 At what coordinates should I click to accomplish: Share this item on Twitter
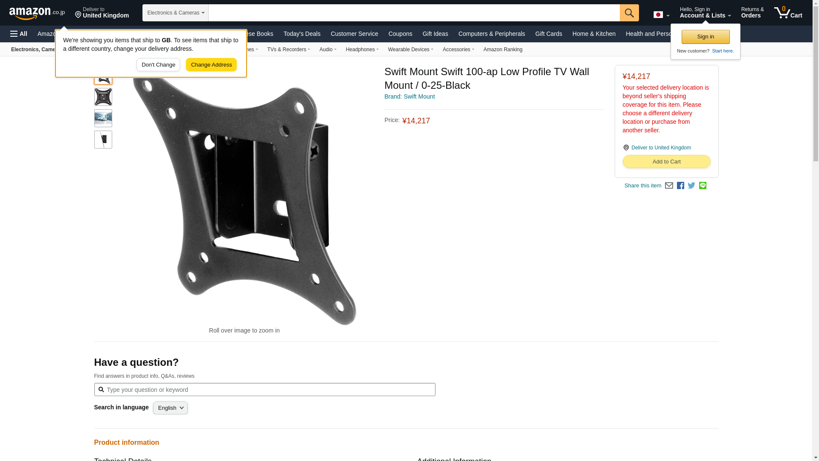click(691, 186)
